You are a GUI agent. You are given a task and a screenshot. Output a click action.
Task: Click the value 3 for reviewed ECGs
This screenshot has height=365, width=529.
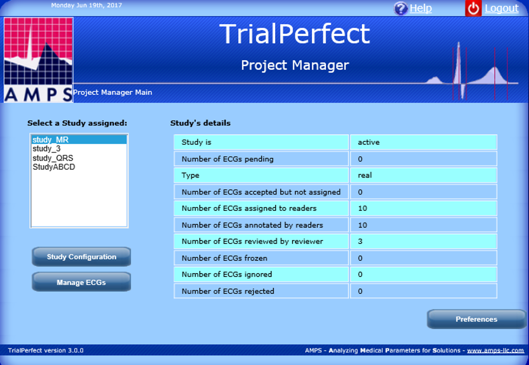tap(360, 241)
